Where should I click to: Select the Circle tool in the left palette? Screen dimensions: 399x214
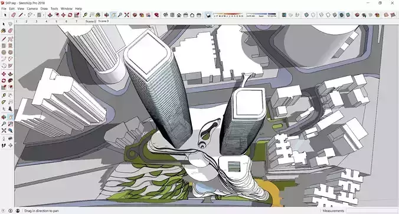point(4,52)
